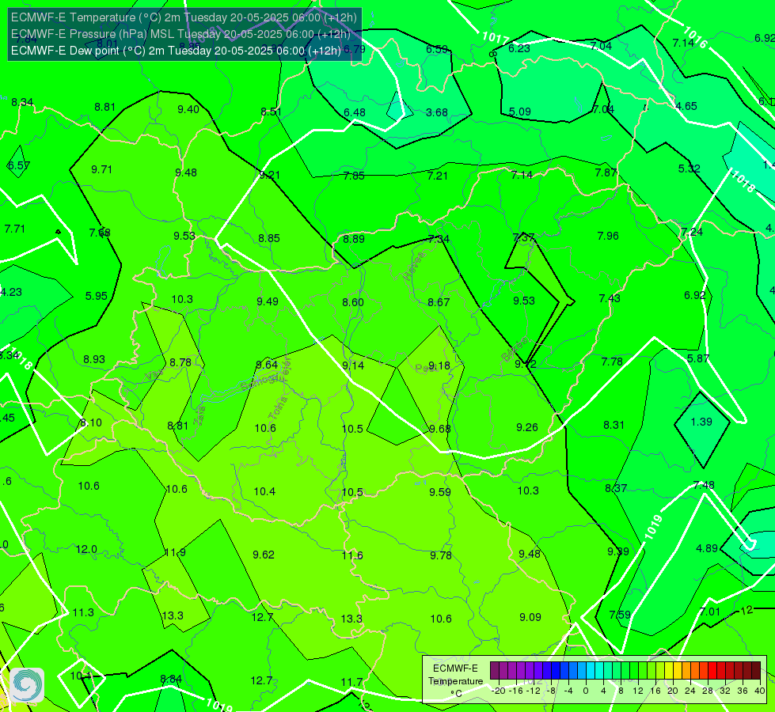Click the 11.3 temperature value
775x712 pixels.
pos(83,612)
